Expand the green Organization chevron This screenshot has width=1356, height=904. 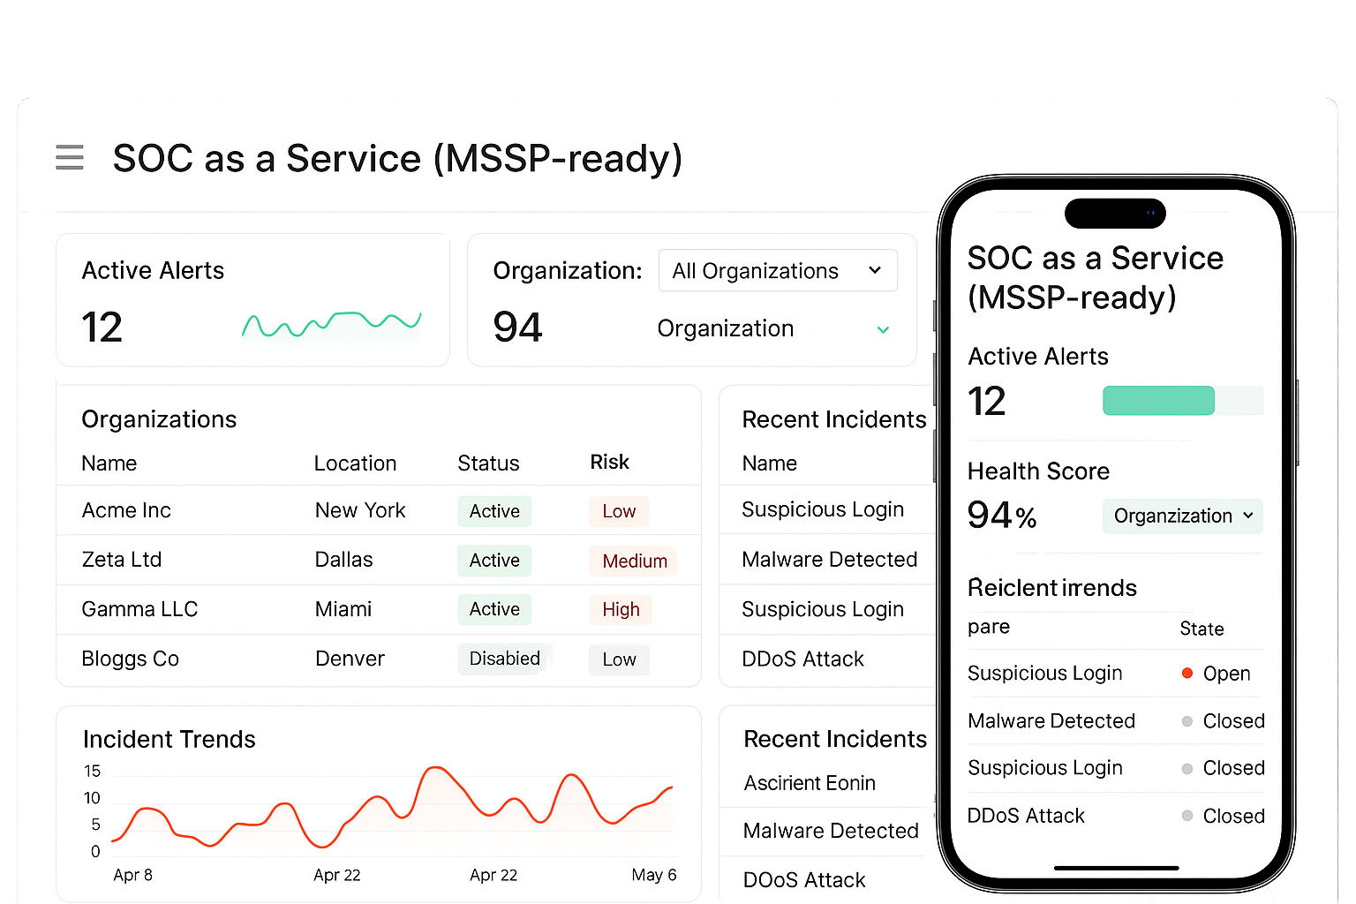(882, 330)
